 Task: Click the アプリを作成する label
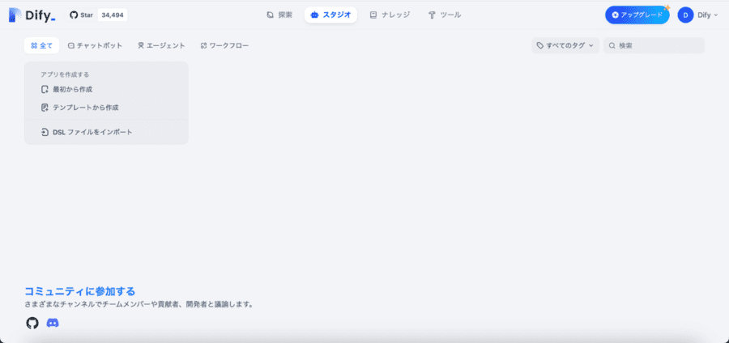point(65,74)
